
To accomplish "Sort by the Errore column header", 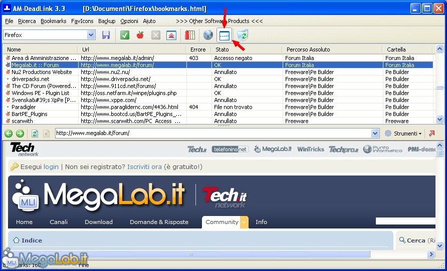I will (198, 49).
